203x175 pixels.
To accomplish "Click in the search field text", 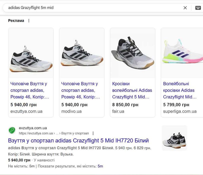I will point(75,8).
